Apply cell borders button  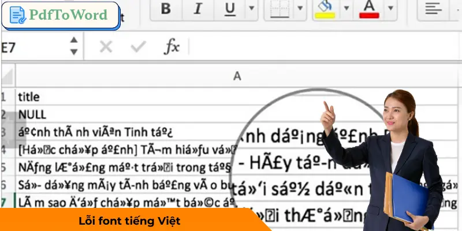pos(280,9)
